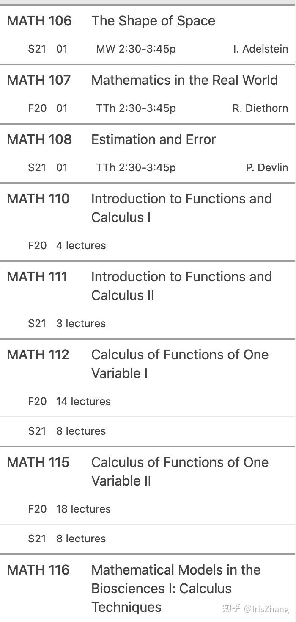Open Introduction to Functions and Calculus I
This screenshot has width=296, height=622.
181,208
